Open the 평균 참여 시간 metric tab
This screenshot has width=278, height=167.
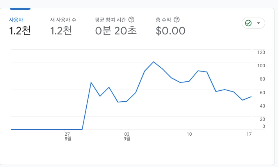(111, 20)
